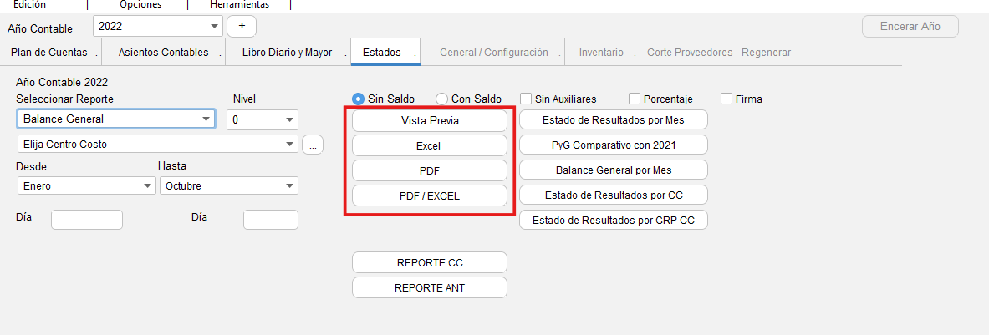Viewport: 989px width, 335px height.
Task: Open the Herramientas menu
Action: [239, 4]
